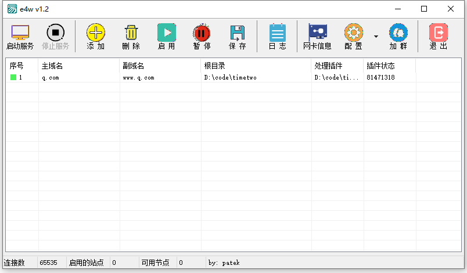This screenshot has width=467, height=273.
Task: Select main domain cell q.com
Action: pyautogui.click(x=51, y=78)
